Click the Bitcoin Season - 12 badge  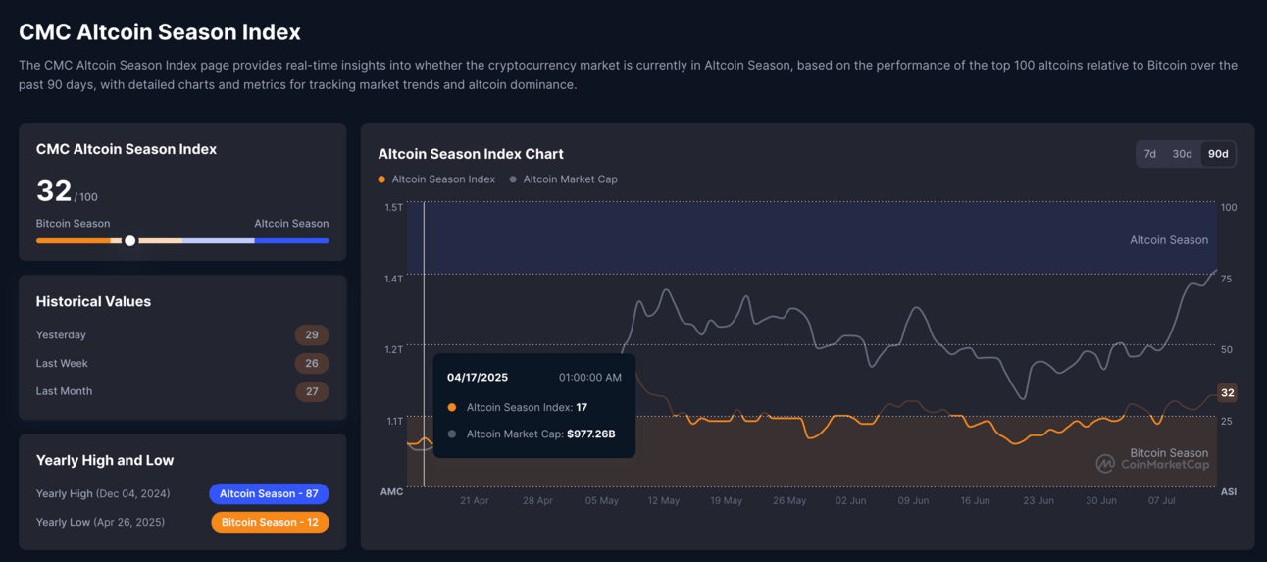coord(270,522)
